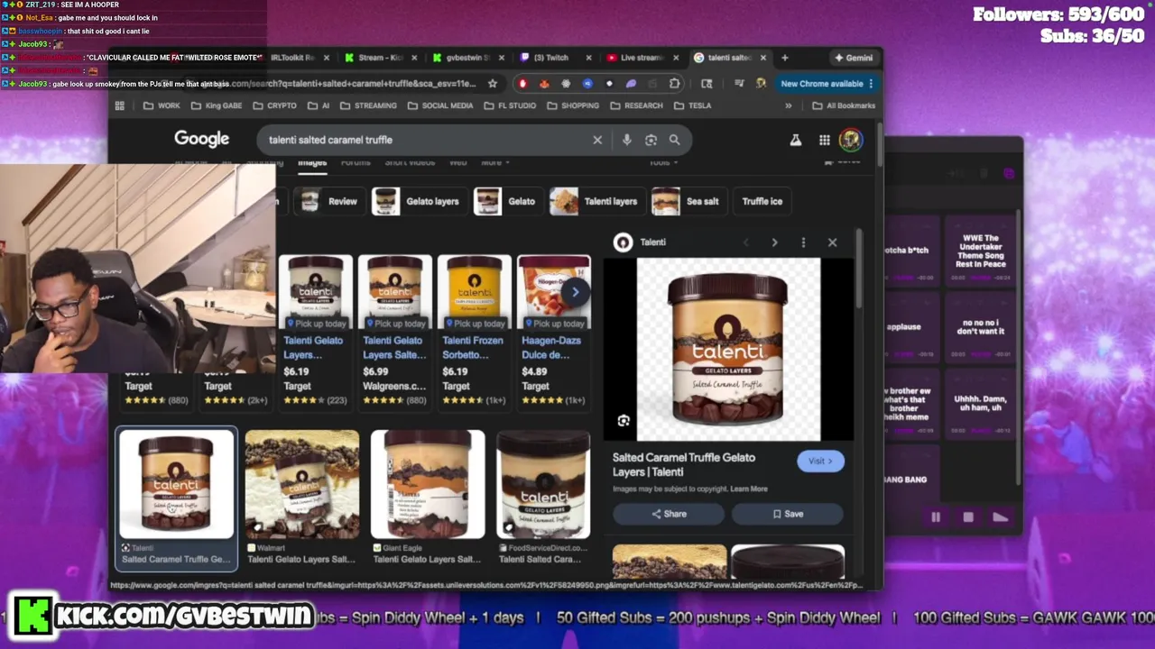Click the image preview panel scrollbar

click(x=858, y=270)
